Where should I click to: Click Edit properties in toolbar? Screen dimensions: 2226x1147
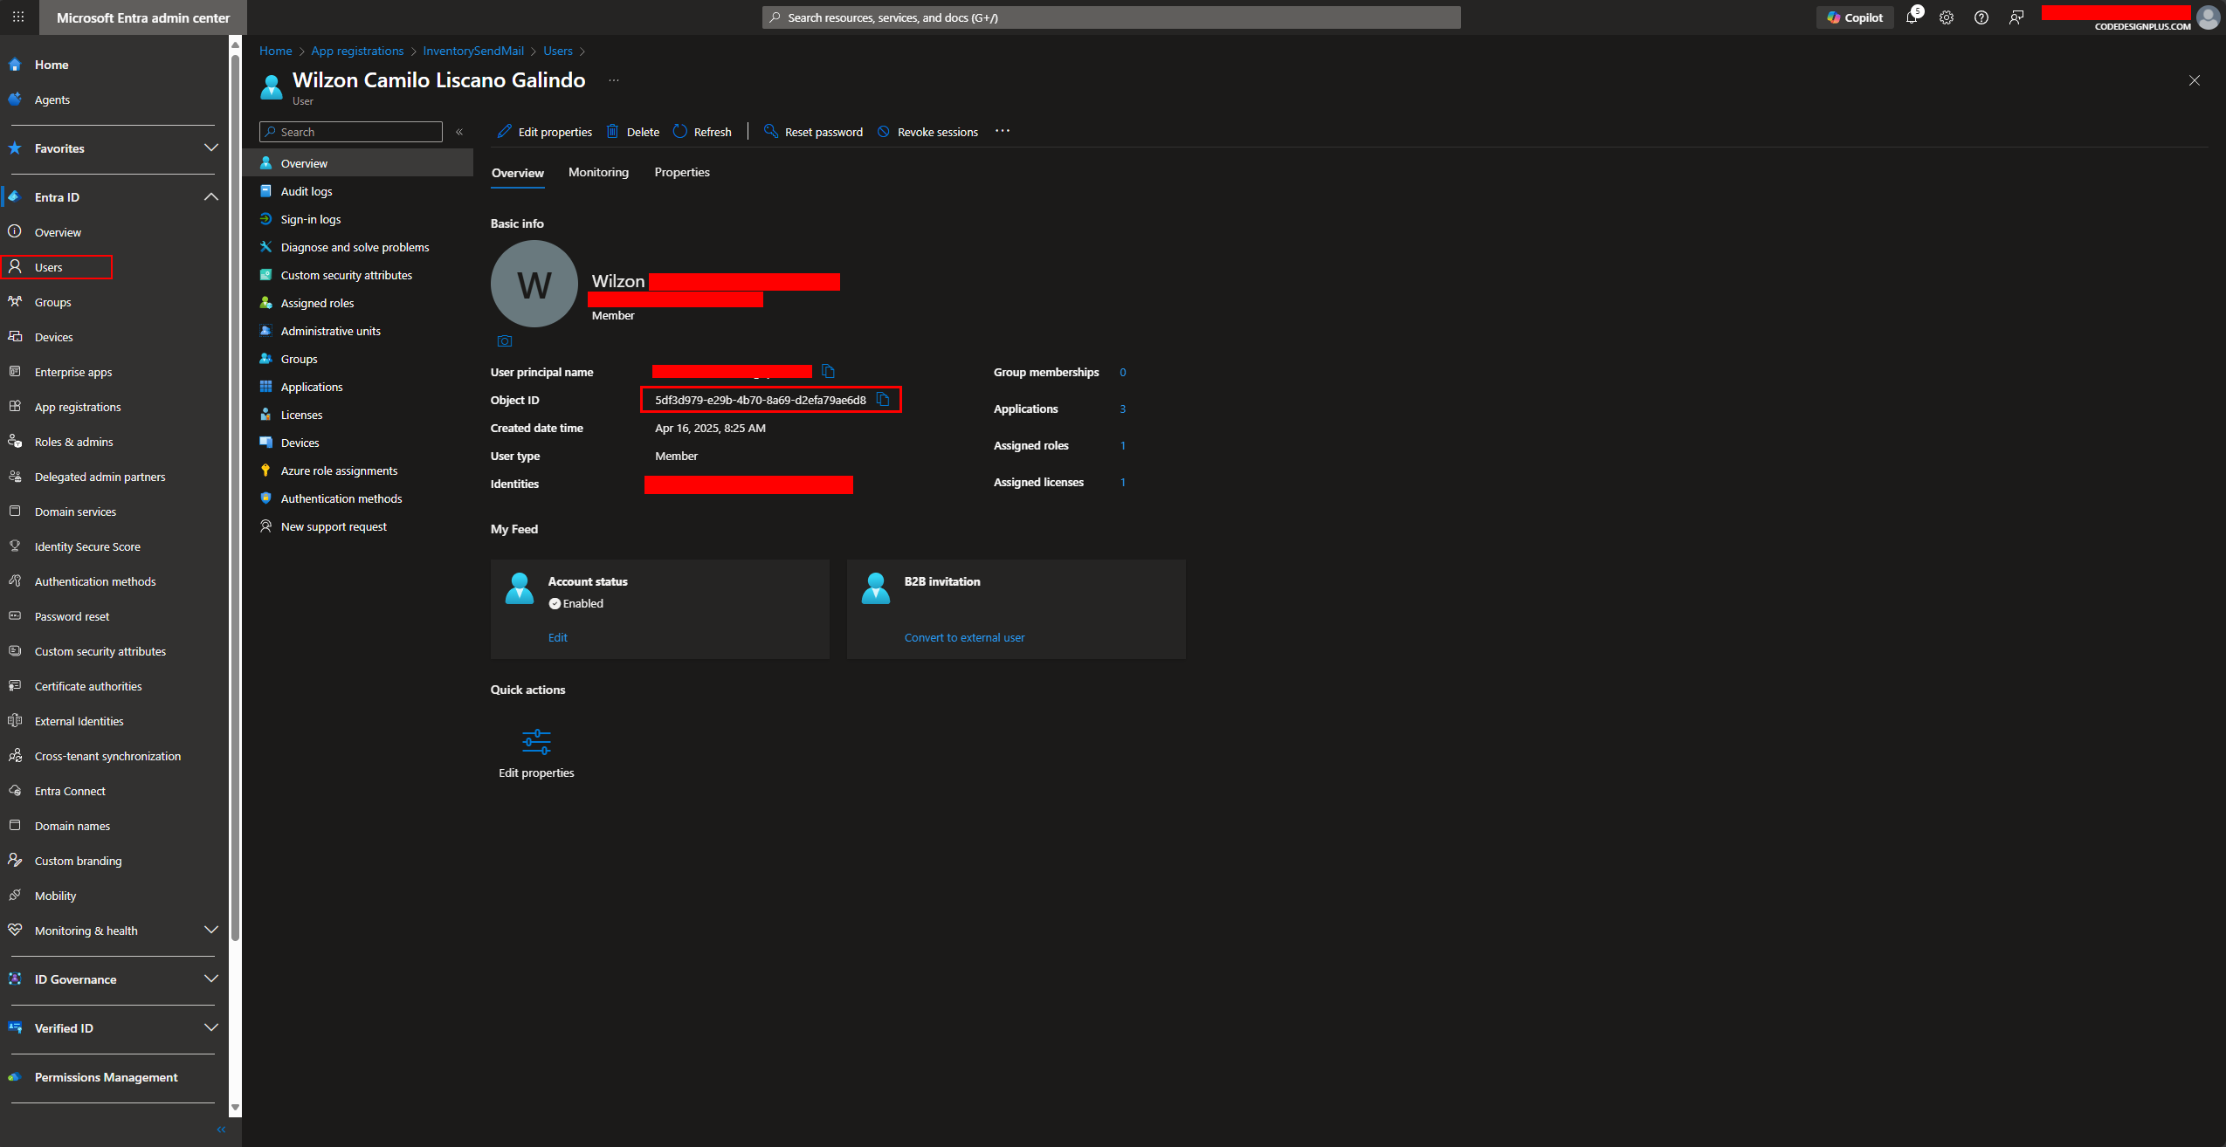(x=545, y=132)
